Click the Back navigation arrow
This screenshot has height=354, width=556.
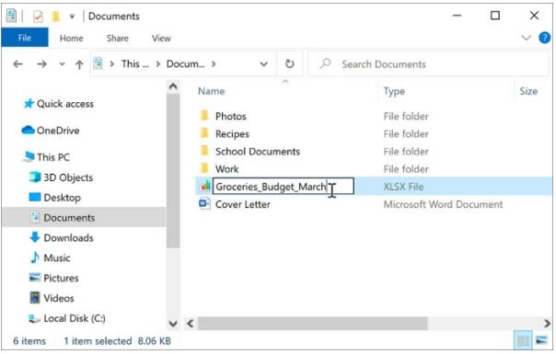[x=17, y=64]
